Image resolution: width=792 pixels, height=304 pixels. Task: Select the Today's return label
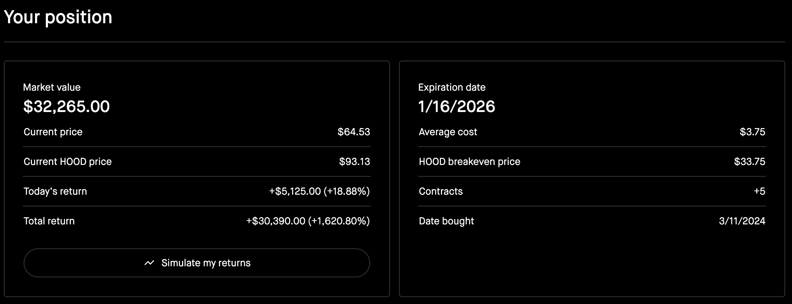pyautogui.click(x=55, y=191)
